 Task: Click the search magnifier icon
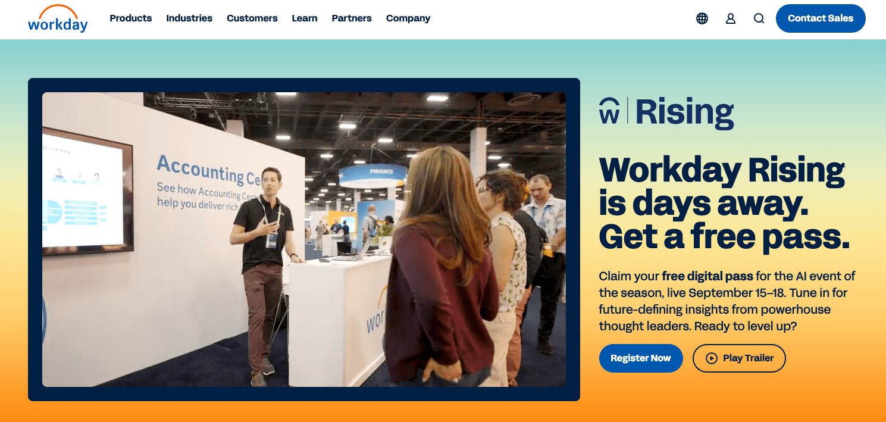(759, 18)
